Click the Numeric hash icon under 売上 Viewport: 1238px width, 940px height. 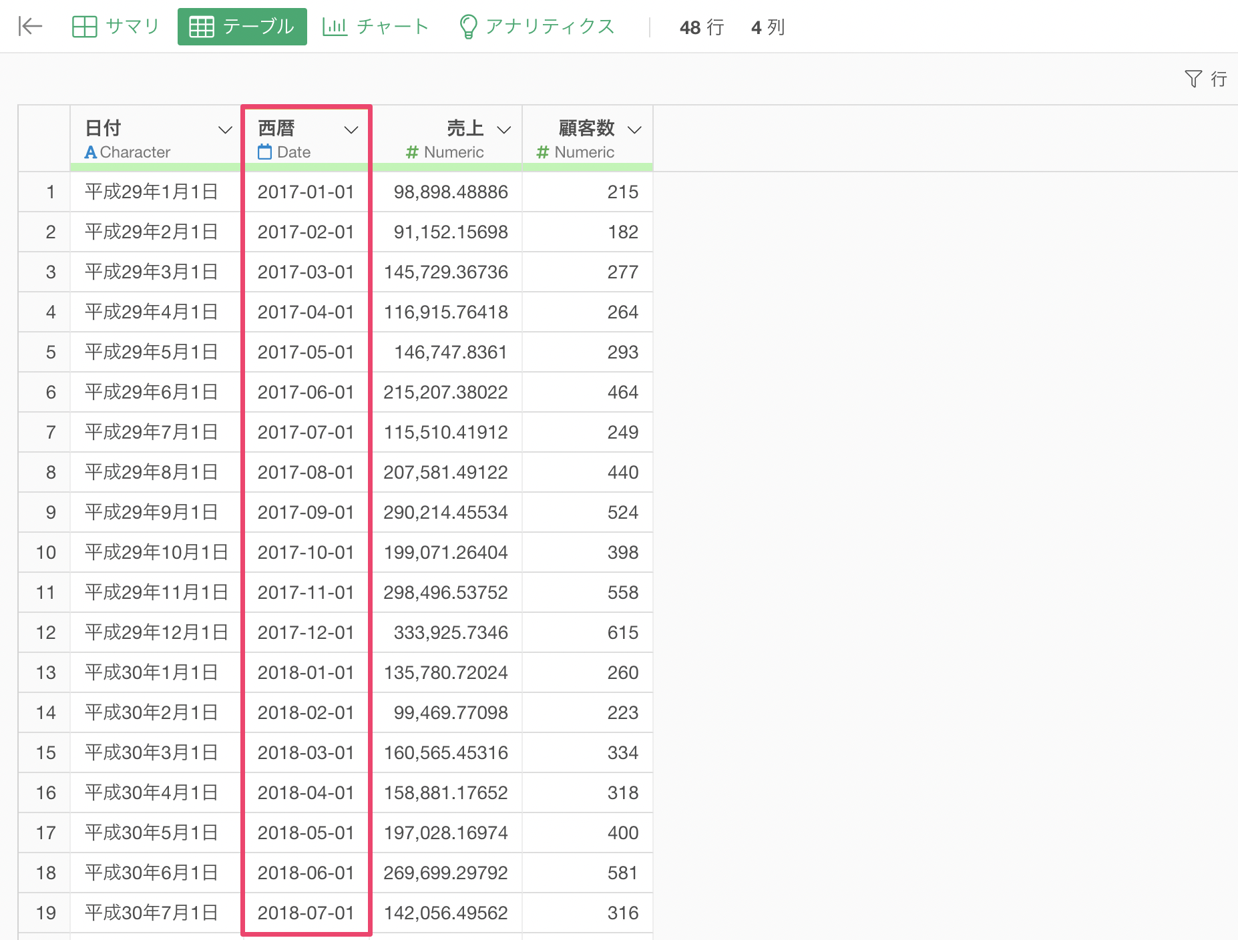pos(412,152)
